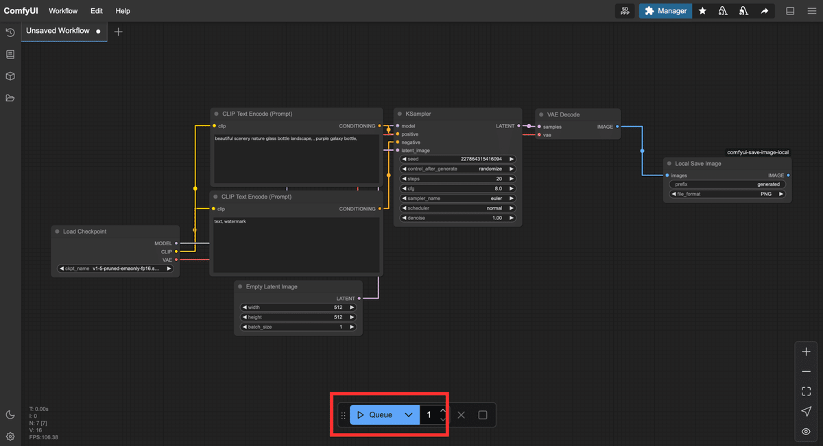This screenshot has height=446, width=823.
Task: Increase the width value in Empty Latent Image
Action: pyautogui.click(x=352, y=308)
